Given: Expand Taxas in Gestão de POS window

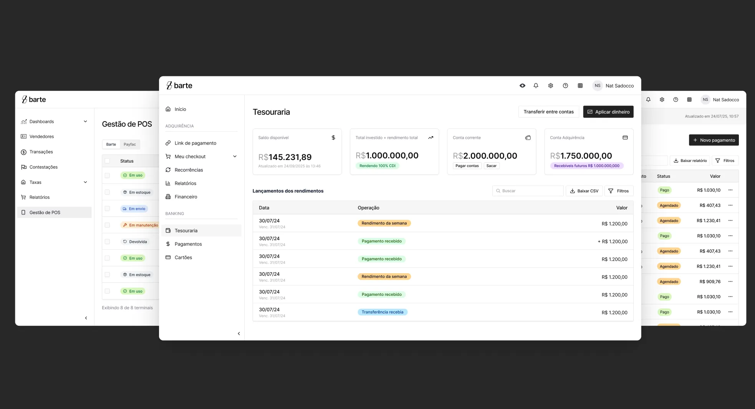Looking at the screenshot, I should (x=85, y=182).
